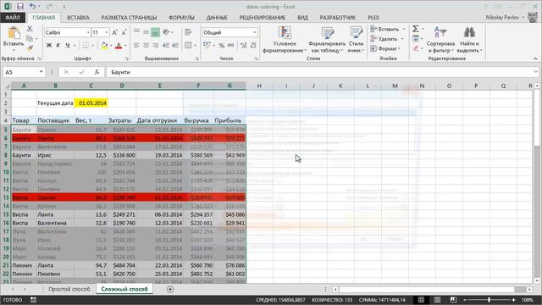
Task: Click the 100% zoom level
Action: [x=527, y=300]
